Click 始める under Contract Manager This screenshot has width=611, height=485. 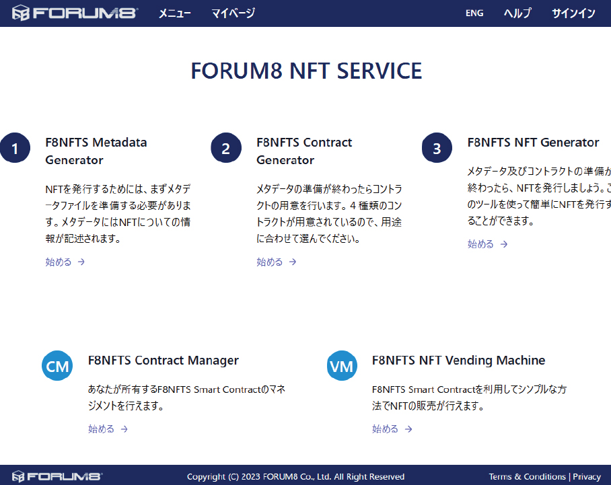[108, 429]
